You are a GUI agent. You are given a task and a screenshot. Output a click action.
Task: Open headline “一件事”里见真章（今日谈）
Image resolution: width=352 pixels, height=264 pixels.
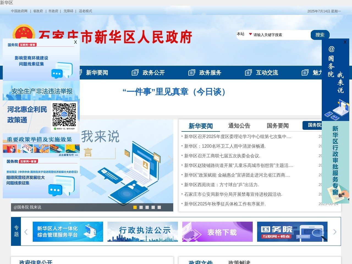[176, 92]
